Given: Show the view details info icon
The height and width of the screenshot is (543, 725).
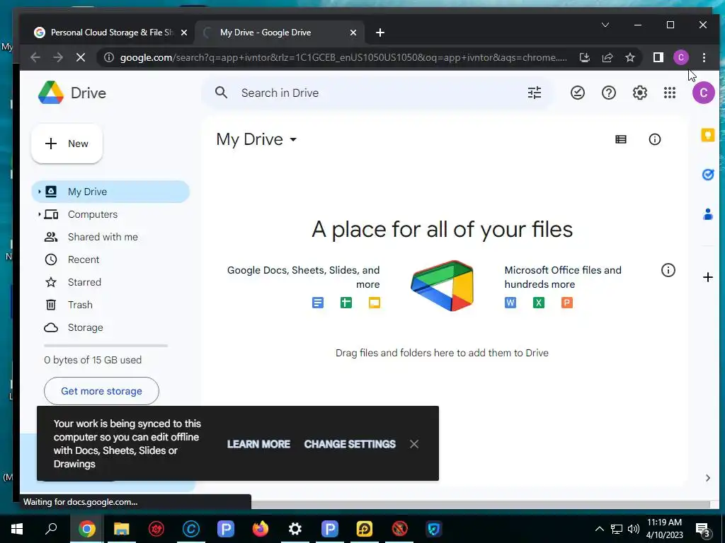Looking at the screenshot, I should [655, 139].
